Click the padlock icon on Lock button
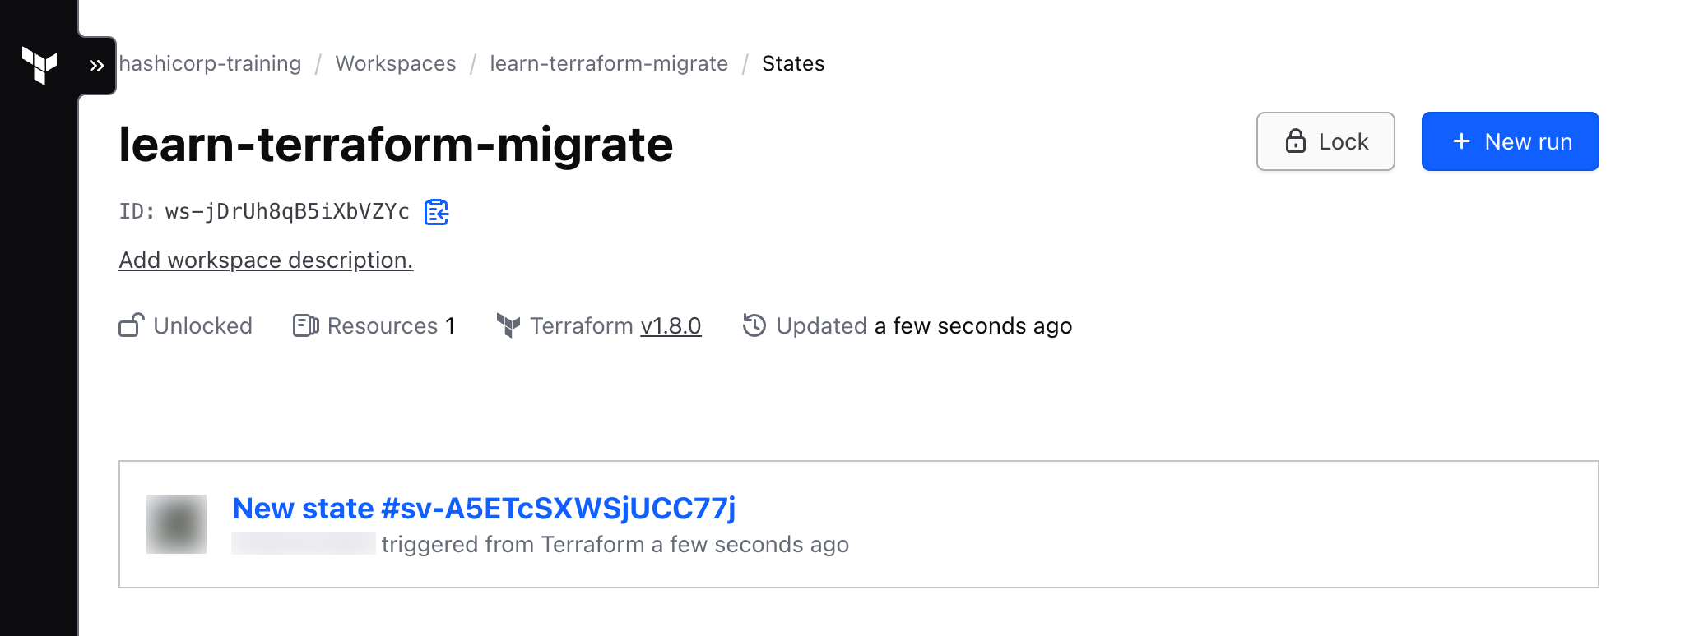This screenshot has height=636, width=1685. click(1296, 141)
